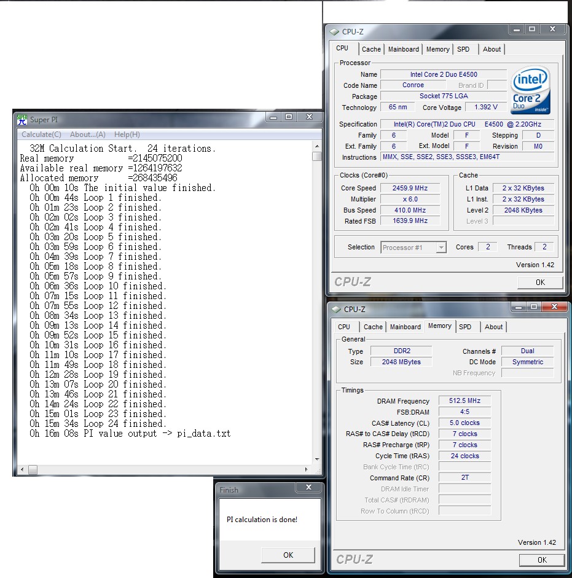Image resolution: width=572 pixels, height=578 pixels.
Task: Click the CAS# Latency value '5.0 clocks'
Action: pyautogui.click(x=464, y=423)
